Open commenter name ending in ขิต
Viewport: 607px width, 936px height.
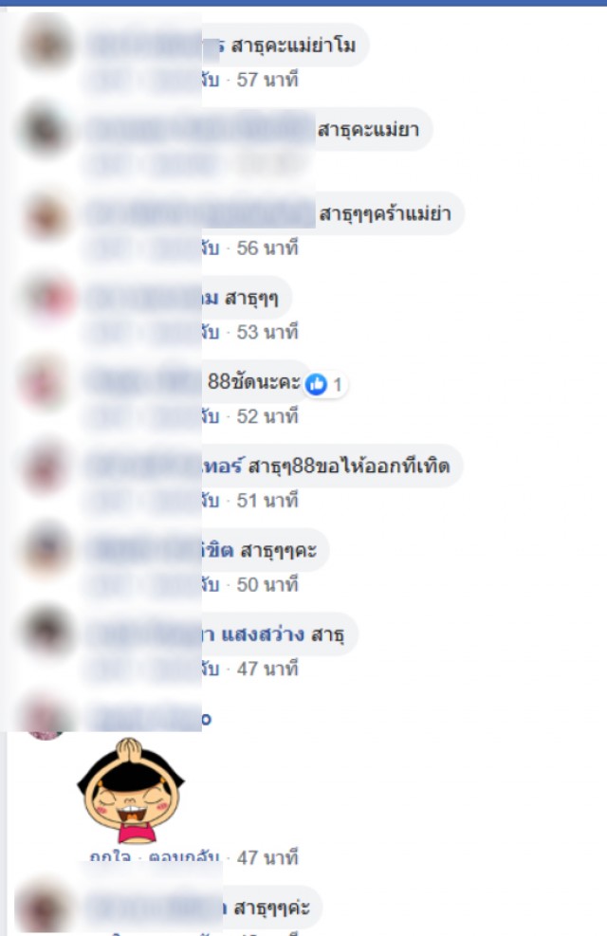coord(218,550)
